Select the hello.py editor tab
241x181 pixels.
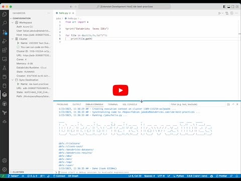click(x=64, y=13)
